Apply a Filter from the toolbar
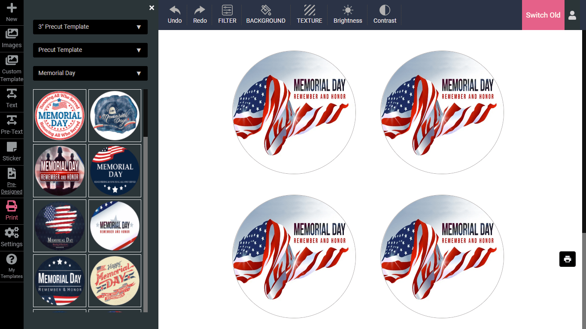Image resolution: width=586 pixels, height=329 pixels. pyautogui.click(x=227, y=15)
